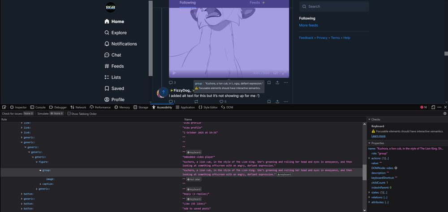Click the Learn more link
This screenshot has height=212, width=448.
(x=378, y=136)
